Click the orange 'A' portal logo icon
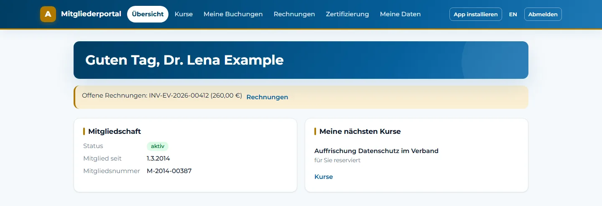The image size is (602, 206). 48,14
